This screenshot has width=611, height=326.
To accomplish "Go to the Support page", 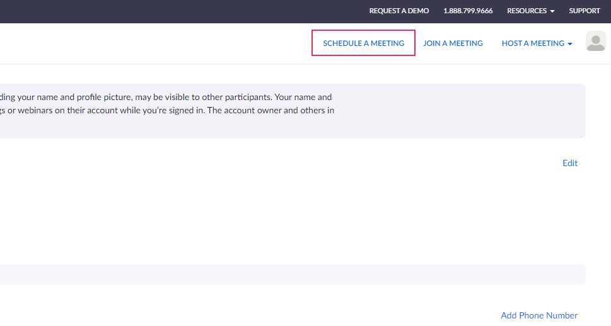I will [585, 11].
